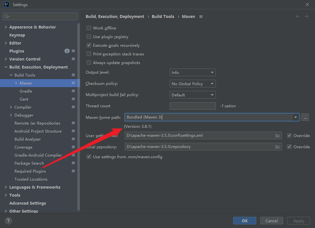Screen dimensions: 315x228
Task: Click the project-level icon beside Android Project Structure
Action: (73, 131)
